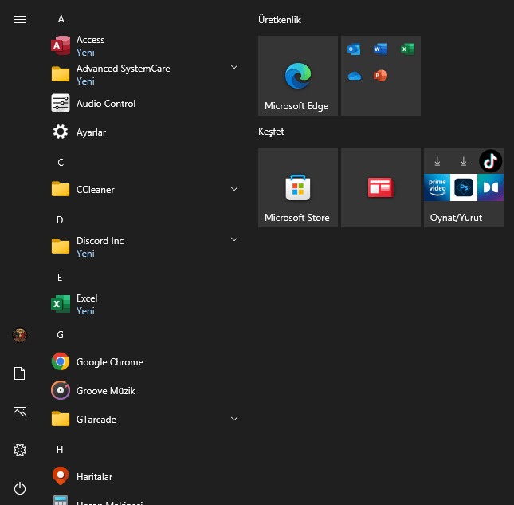
Task: Open the Discord Inc folder icon
Action: 61,247
